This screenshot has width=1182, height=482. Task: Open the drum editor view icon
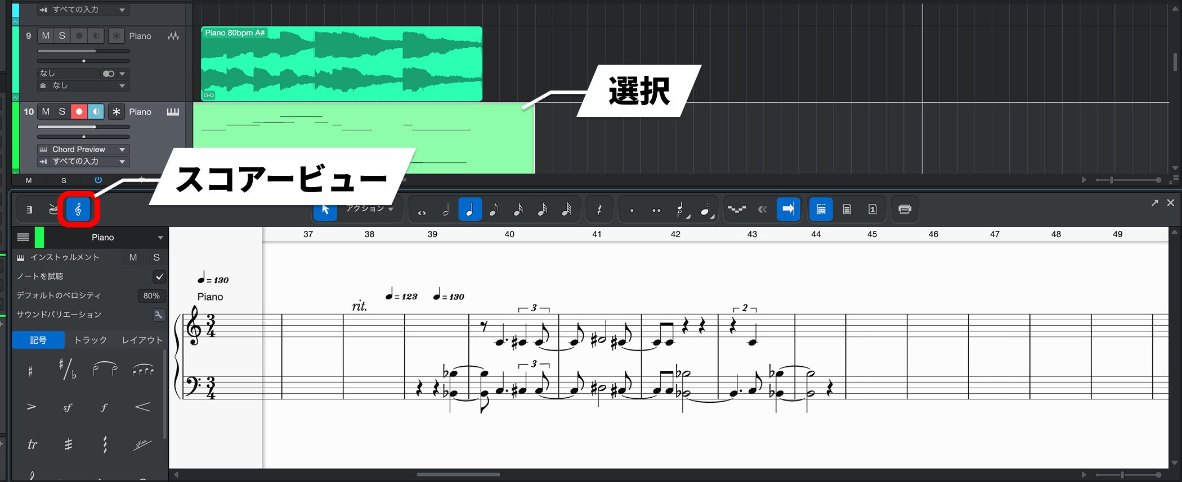click(x=53, y=210)
